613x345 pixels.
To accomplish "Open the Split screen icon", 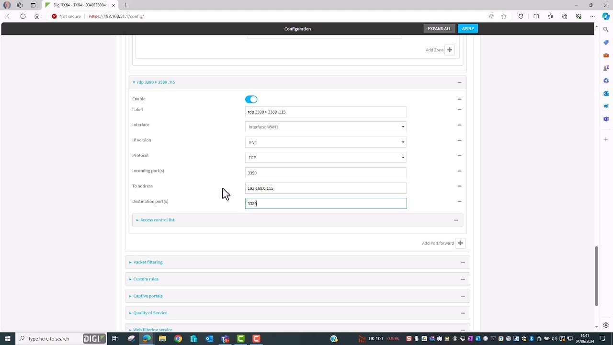I will (536, 16).
